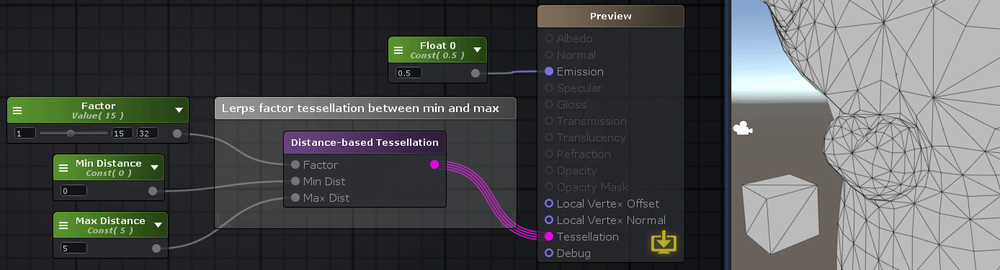The width and height of the screenshot is (1000, 270).
Task: Click the Float 0 value field showing 0.5
Action: [409, 73]
